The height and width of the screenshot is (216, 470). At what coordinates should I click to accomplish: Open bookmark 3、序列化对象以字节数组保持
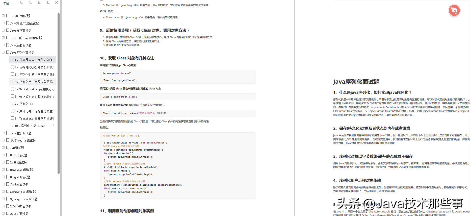(x=34, y=75)
